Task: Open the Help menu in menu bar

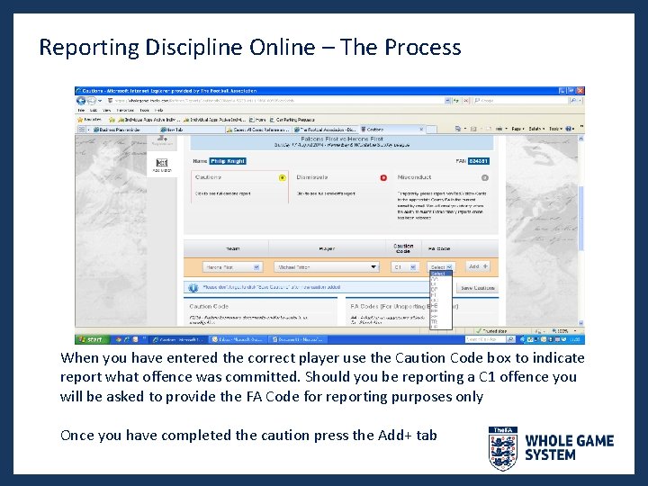Action: (158, 111)
